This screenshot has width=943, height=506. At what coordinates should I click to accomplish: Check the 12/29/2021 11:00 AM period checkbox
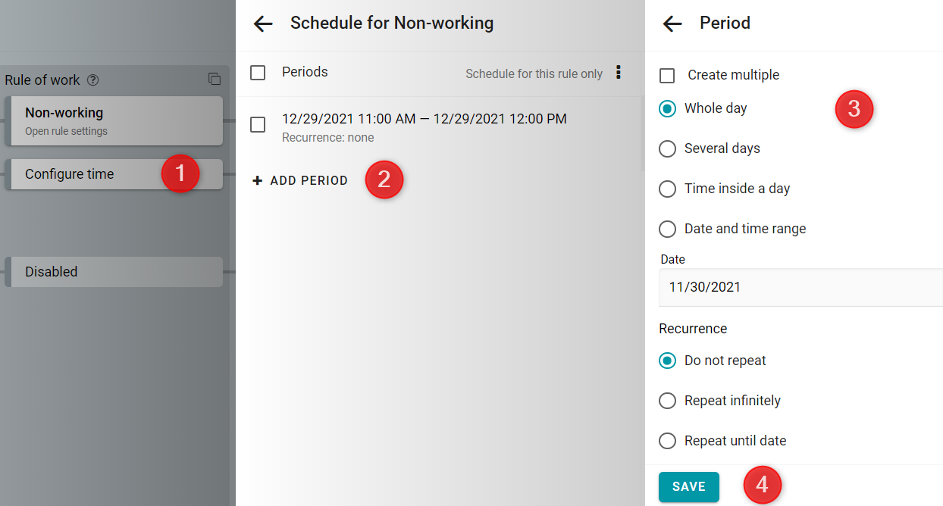pos(258,125)
